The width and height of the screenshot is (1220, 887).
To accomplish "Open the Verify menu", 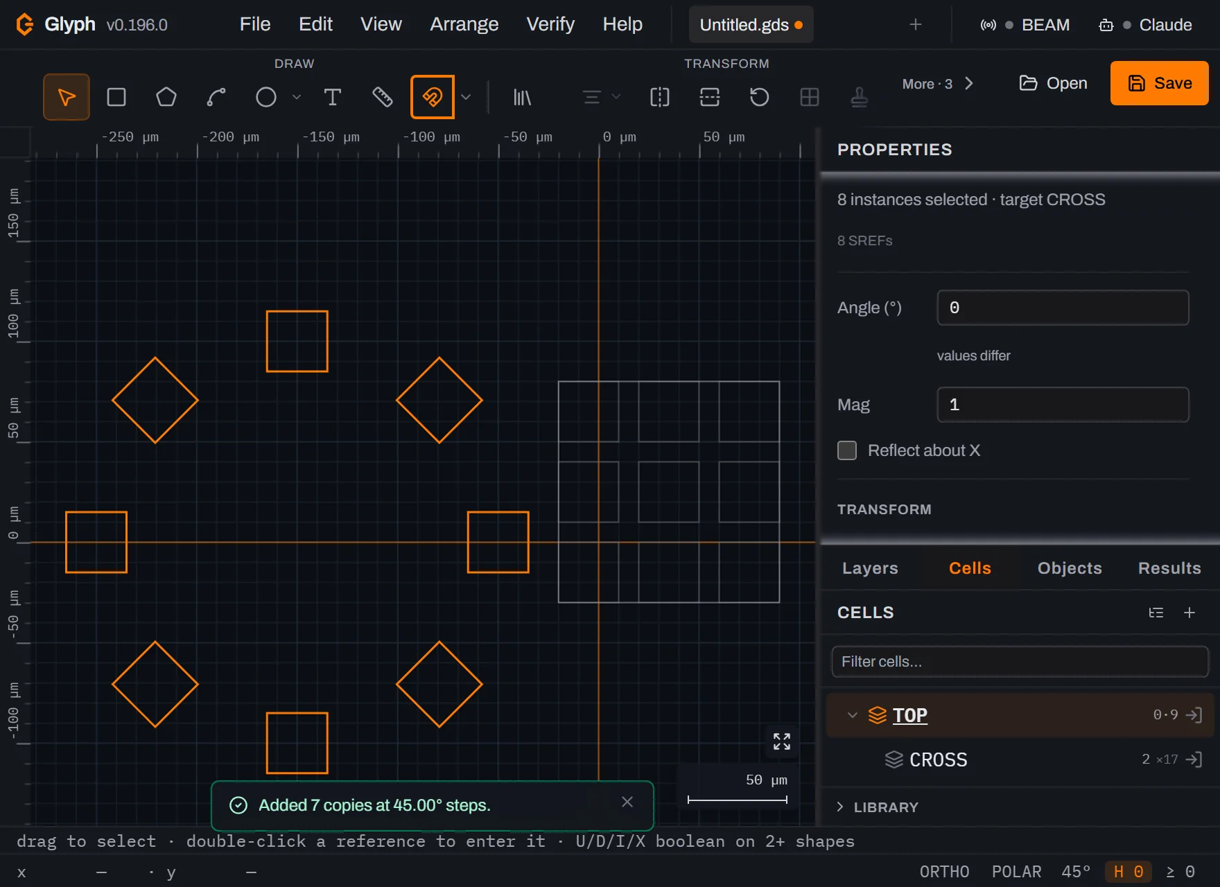I will tap(550, 24).
